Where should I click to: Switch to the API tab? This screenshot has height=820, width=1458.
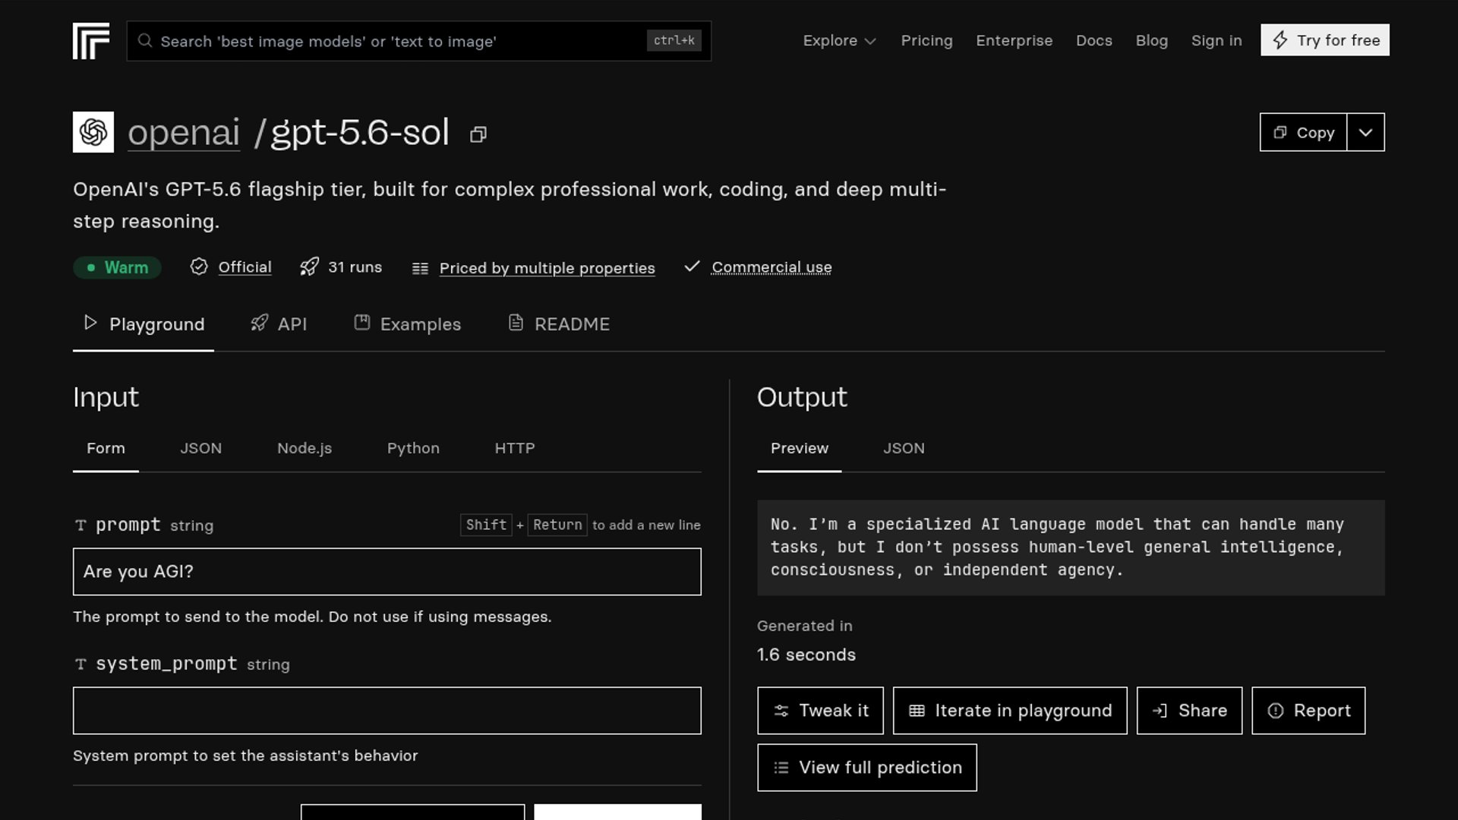pyautogui.click(x=279, y=324)
